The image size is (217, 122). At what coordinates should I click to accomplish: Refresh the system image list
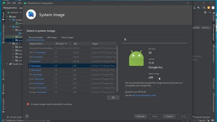point(113,98)
